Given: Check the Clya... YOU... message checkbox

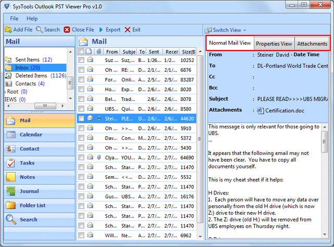Looking at the screenshot, I should click(x=81, y=158).
